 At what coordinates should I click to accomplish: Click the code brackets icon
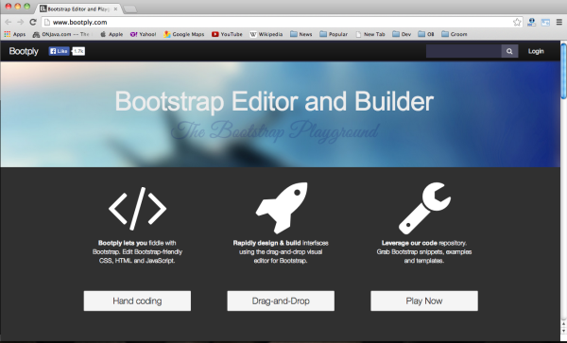[x=137, y=209]
